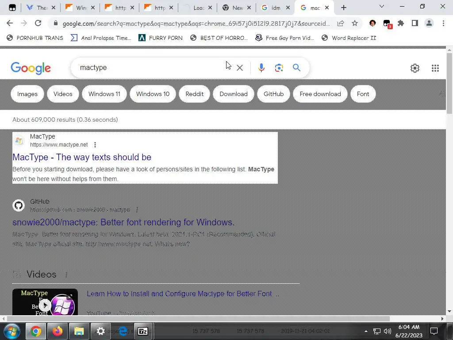
Task: Open 'MacType - The way texts should be'
Action: [x=82, y=157]
